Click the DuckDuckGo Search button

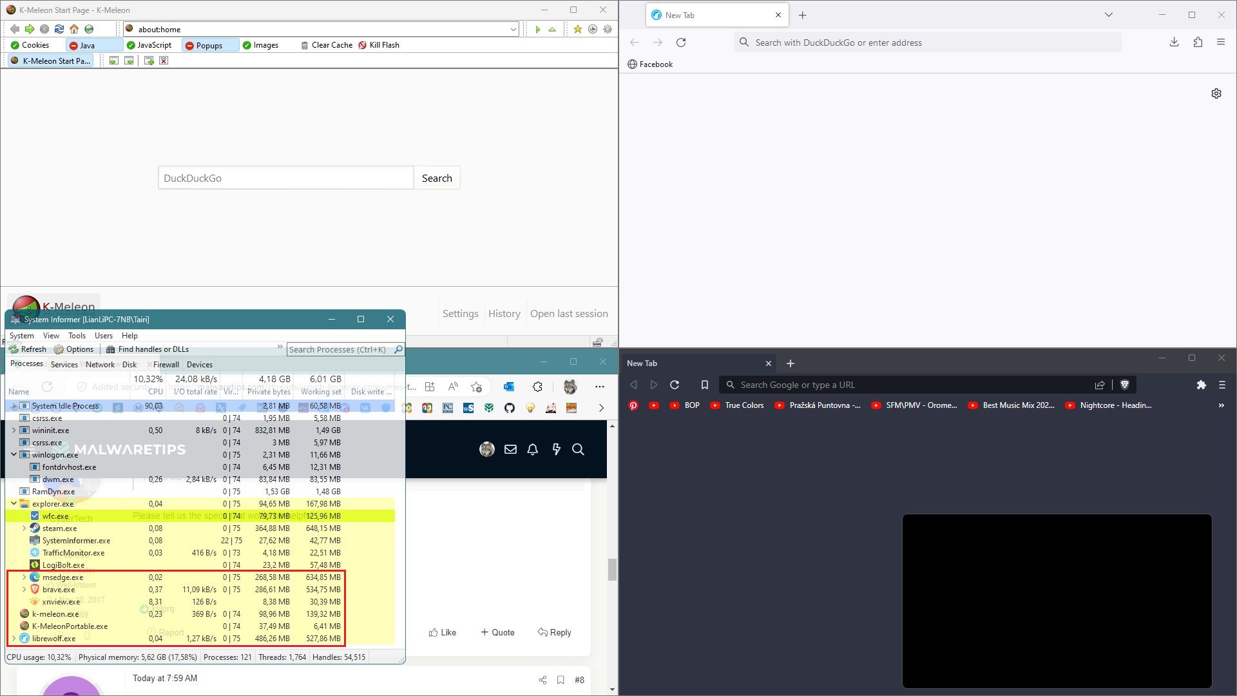437,179
